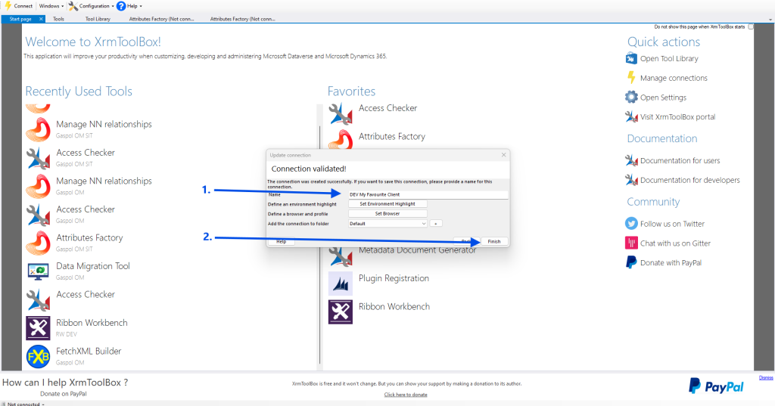Image resolution: width=775 pixels, height=406 pixels.
Task: Click the 'Click here to donate' link
Action: coord(406,395)
